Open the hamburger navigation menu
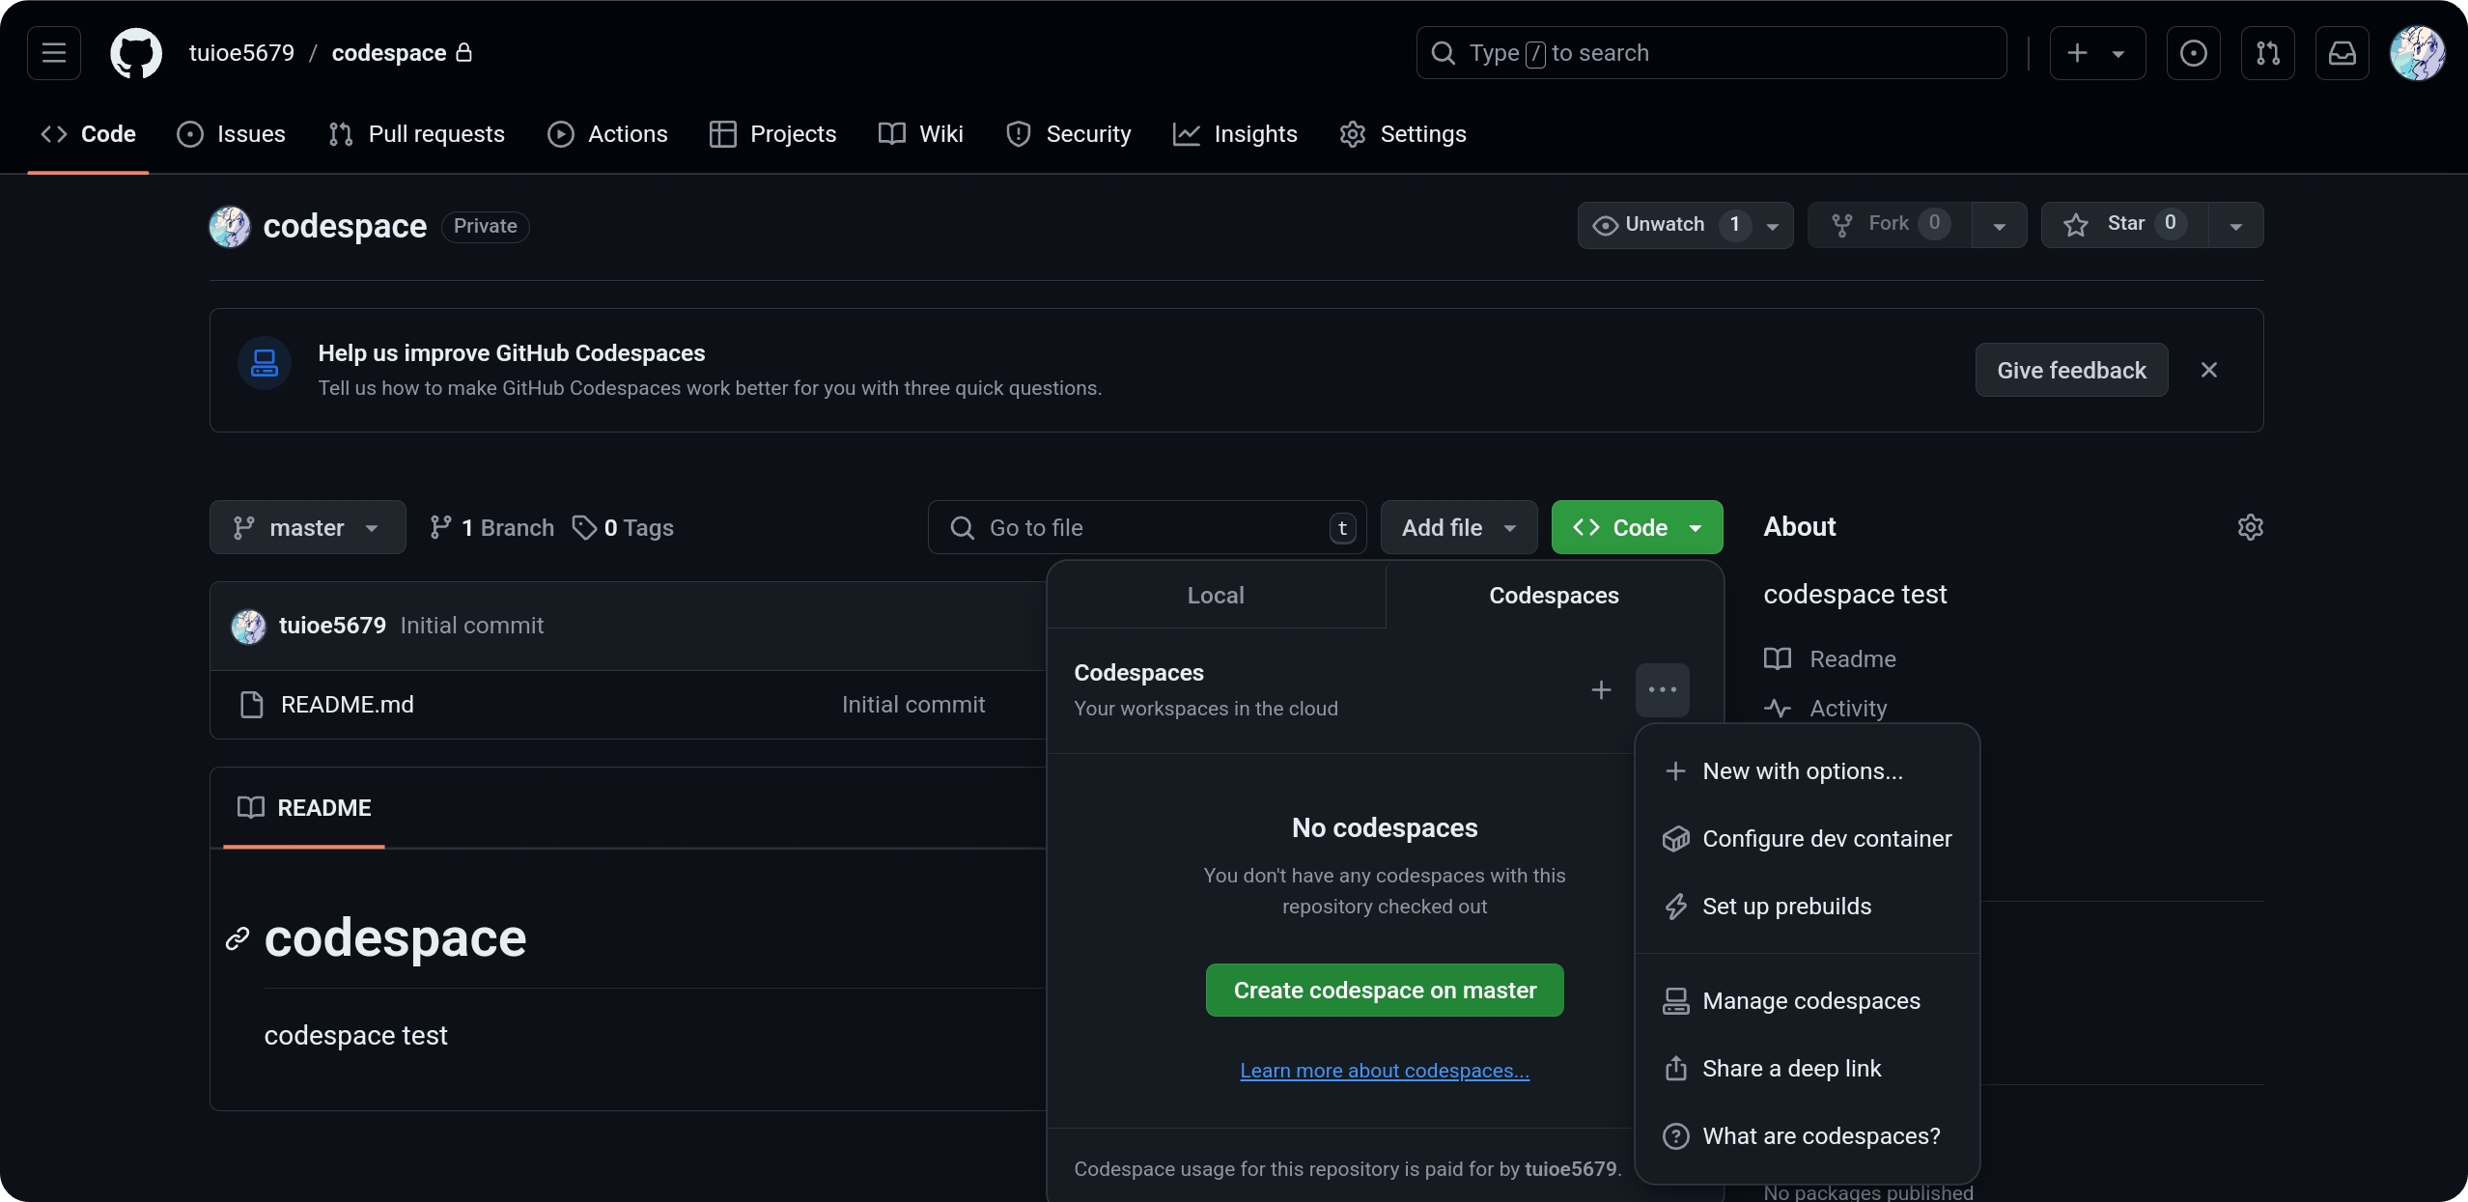This screenshot has width=2468, height=1202. point(54,53)
